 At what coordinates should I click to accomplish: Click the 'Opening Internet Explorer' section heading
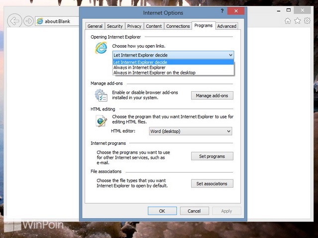(x=116, y=37)
